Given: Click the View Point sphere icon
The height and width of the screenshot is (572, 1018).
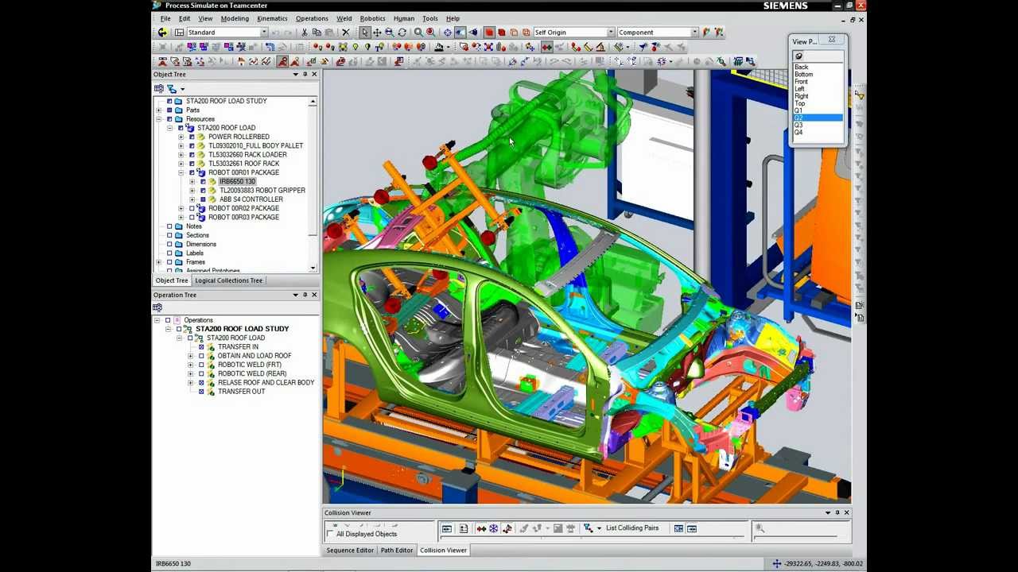Looking at the screenshot, I should (798, 56).
